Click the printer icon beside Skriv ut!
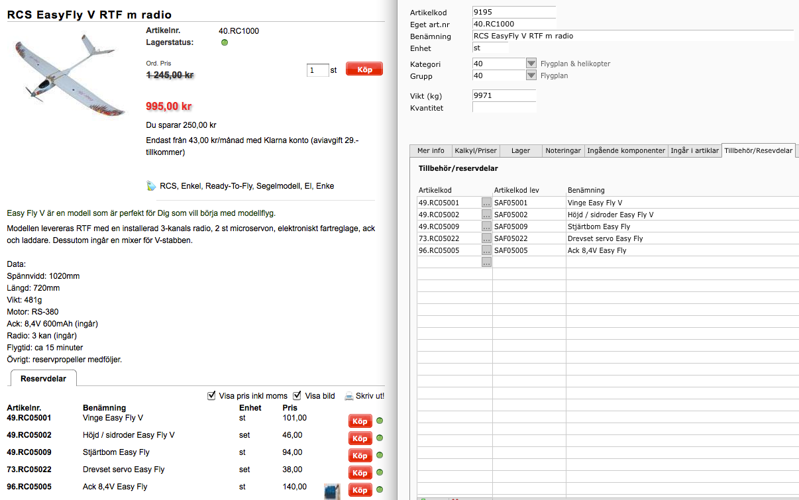799x500 pixels. coord(348,396)
